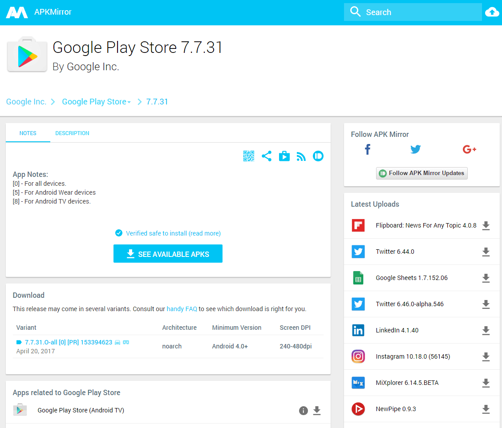The width and height of the screenshot is (502, 428).
Task: Open Twitter 6.46.0-alpha.546 entry
Action: tap(409, 304)
